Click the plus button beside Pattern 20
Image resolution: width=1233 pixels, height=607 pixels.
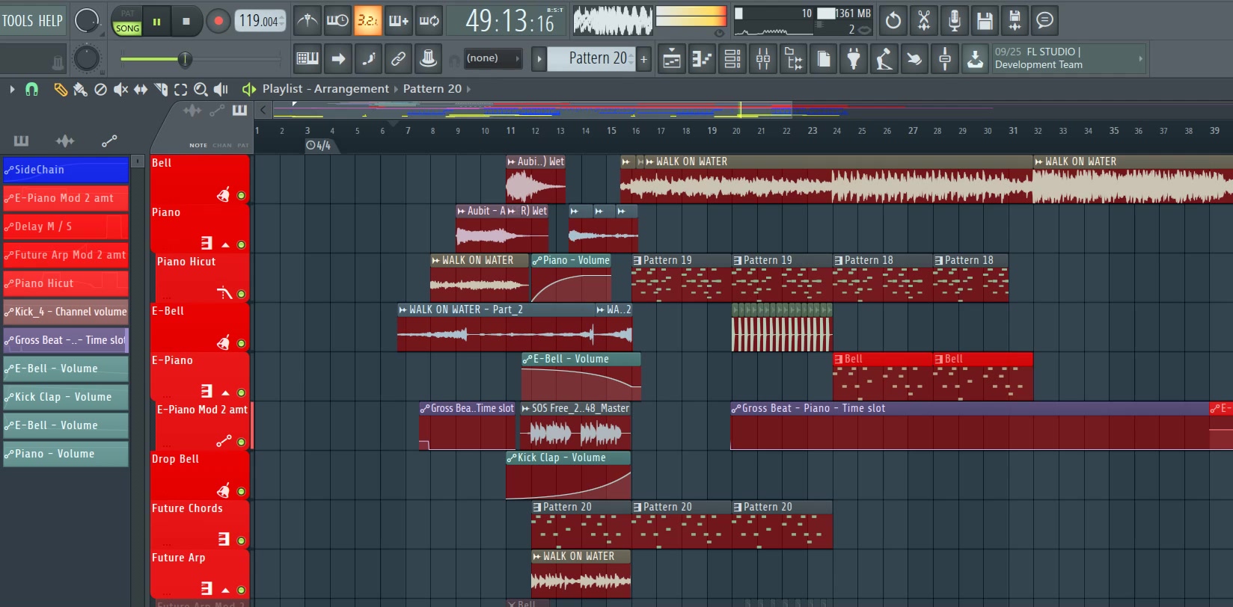[643, 58]
